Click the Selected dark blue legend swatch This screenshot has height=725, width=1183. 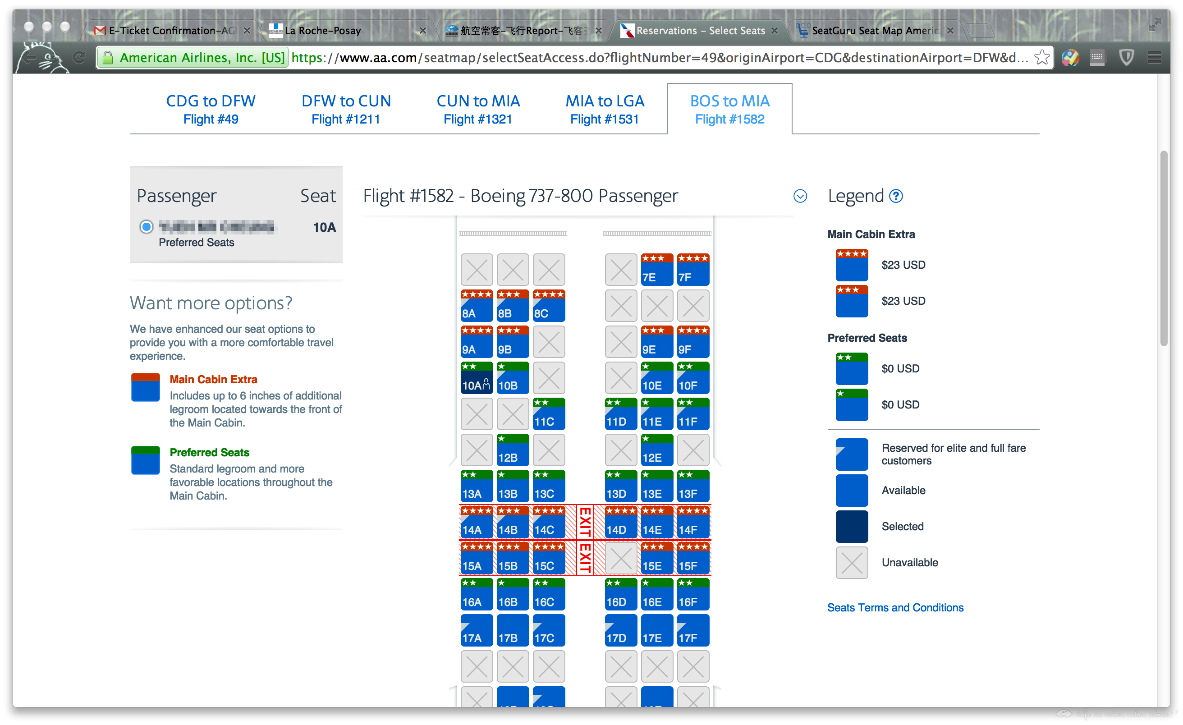click(x=851, y=526)
